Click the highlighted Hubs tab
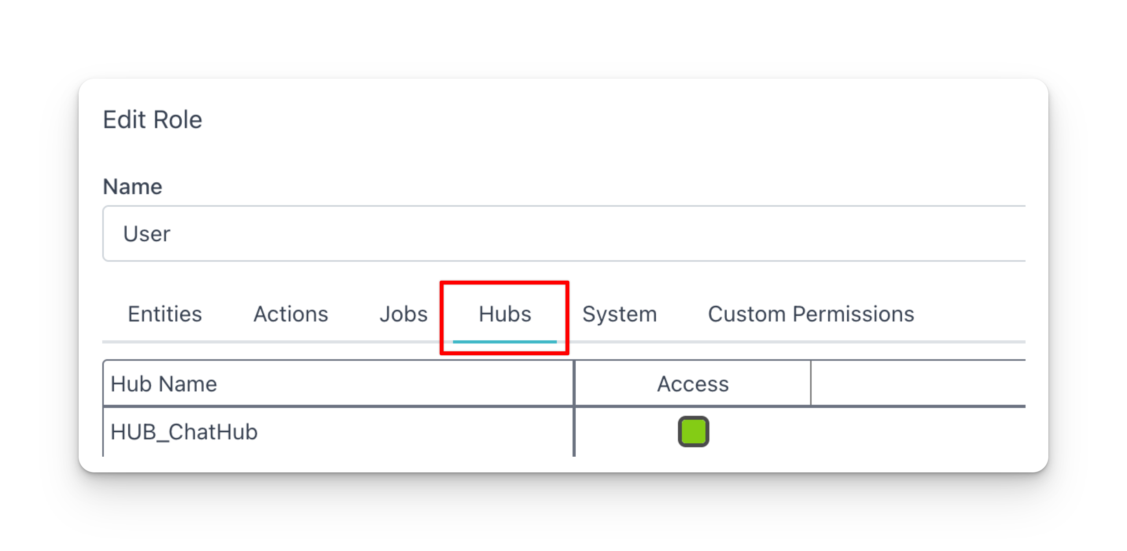This screenshot has height=551, width=1127. click(x=505, y=314)
